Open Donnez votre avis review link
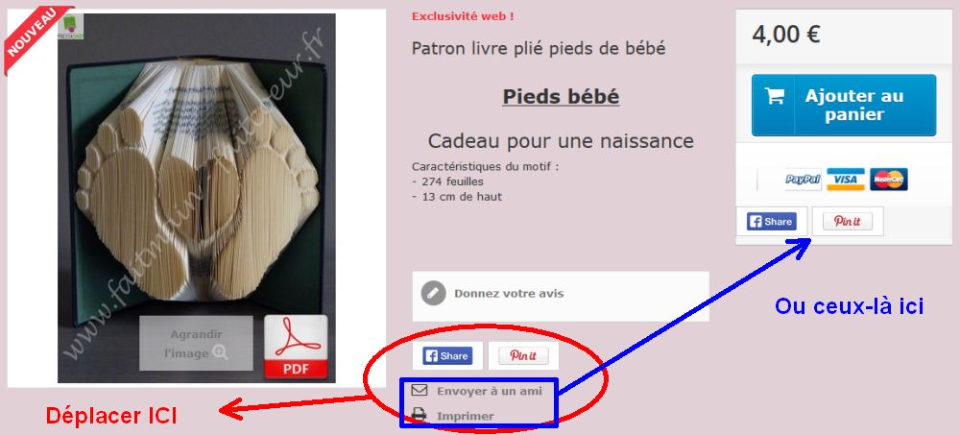 509,294
